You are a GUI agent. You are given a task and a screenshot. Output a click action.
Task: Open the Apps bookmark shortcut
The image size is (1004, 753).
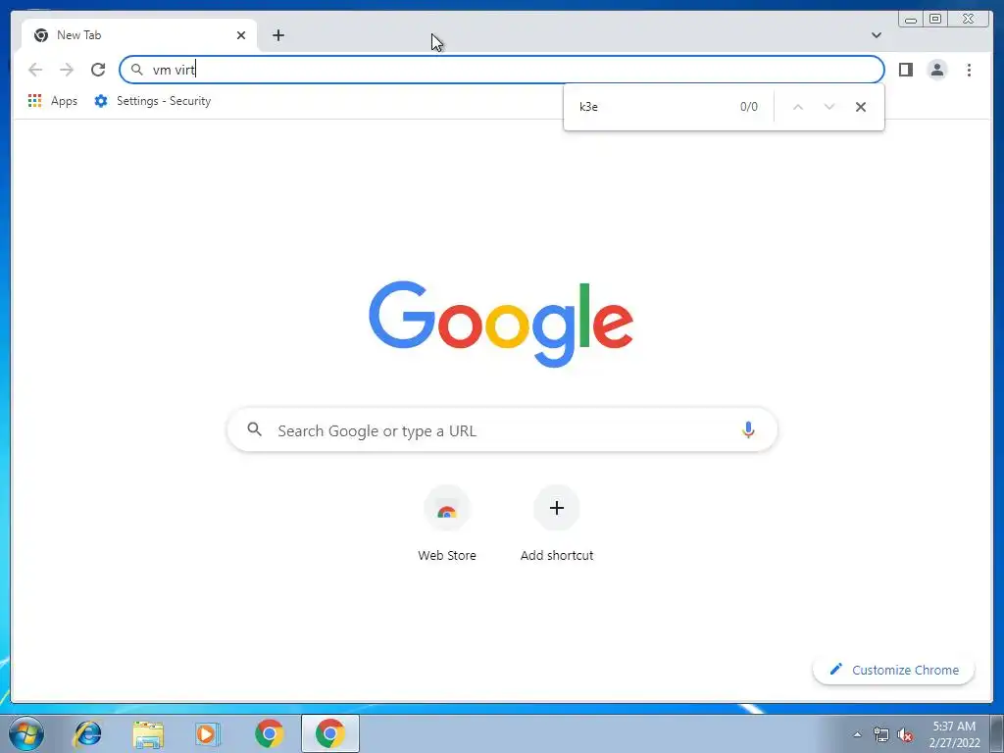53,101
